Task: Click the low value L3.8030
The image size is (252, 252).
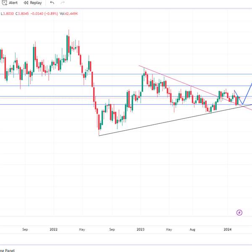Action: (7, 14)
